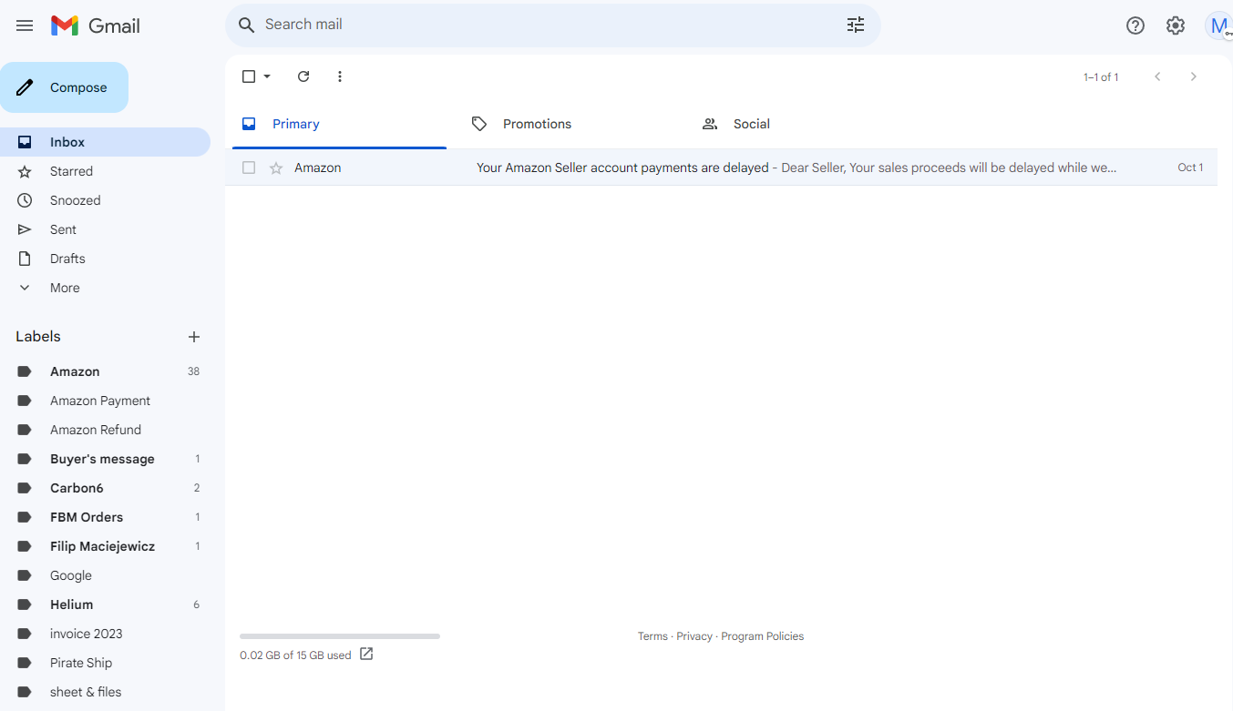Open the Inbox folder
The image size is (1233, 711).
(x=105, y=142)
